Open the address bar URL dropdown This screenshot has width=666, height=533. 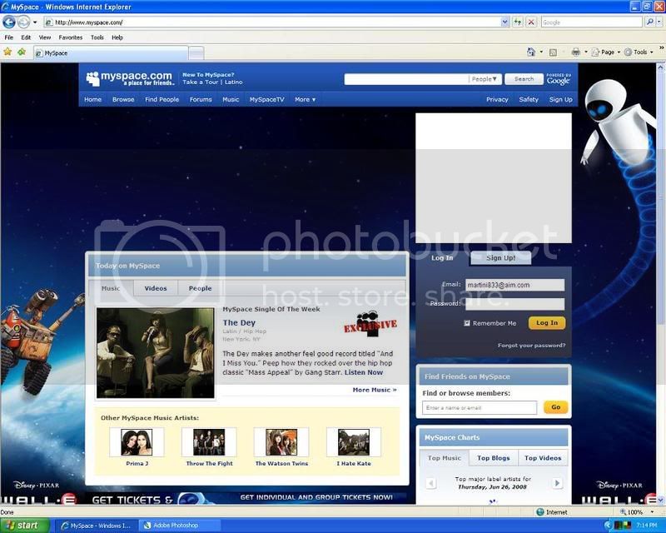(505, 22)
